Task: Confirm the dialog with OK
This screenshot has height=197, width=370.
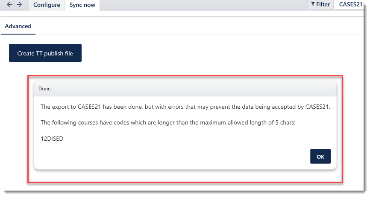Action: tap(320, 156)
